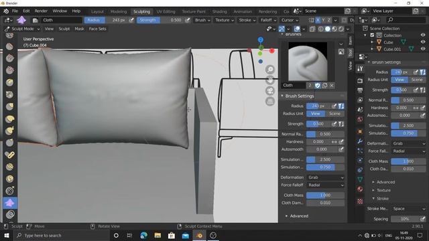The image size is (429, 241).
Task: Open Stroke dropdown in header
Action: tap(247, 20)
